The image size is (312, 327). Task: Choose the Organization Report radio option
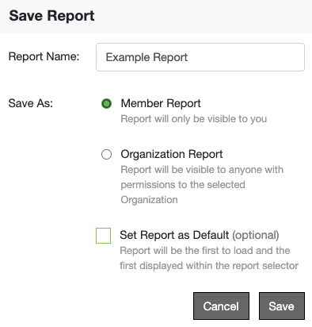tap(106, 154)
